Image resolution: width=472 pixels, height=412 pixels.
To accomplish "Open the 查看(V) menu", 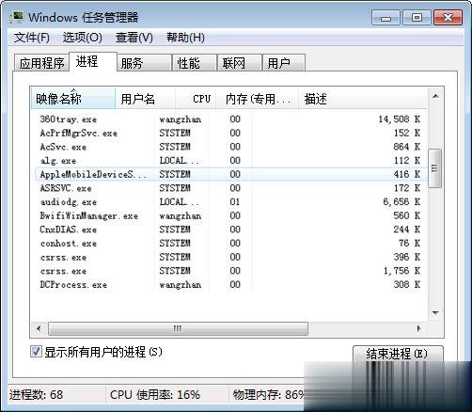I will (134, 38).
